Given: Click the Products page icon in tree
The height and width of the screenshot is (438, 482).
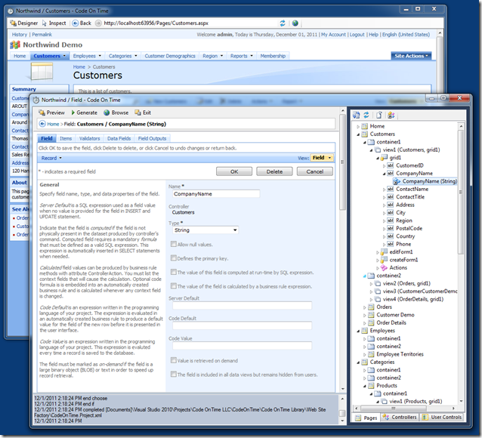Looking at the screenshot, I should point(372,386).
